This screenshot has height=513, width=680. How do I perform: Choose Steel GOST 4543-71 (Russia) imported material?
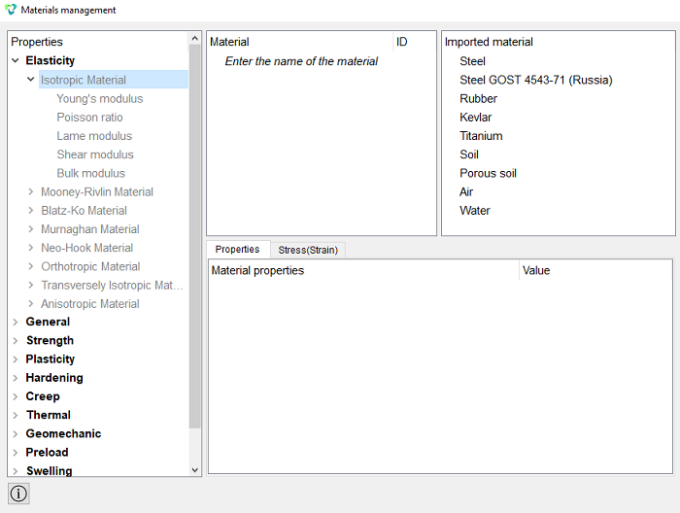536,80
